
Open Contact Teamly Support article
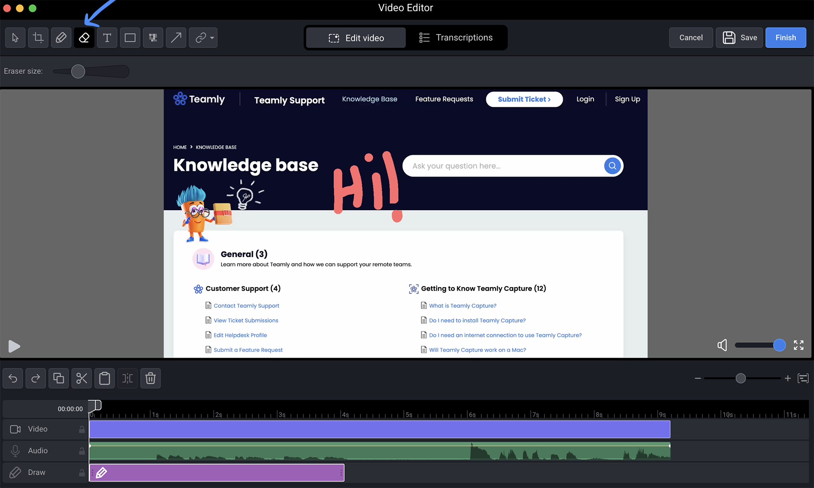pos(246,306)
